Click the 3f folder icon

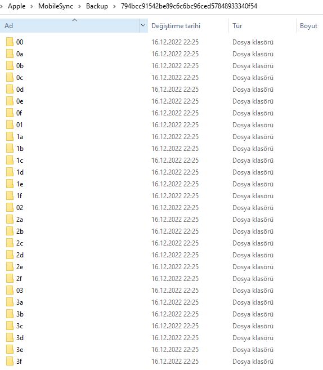point(10,361)
